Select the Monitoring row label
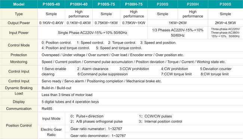Screen dimensions: 243x139 (x=19, y=62)
